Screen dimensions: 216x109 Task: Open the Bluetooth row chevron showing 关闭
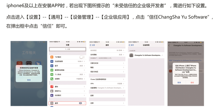84,66
